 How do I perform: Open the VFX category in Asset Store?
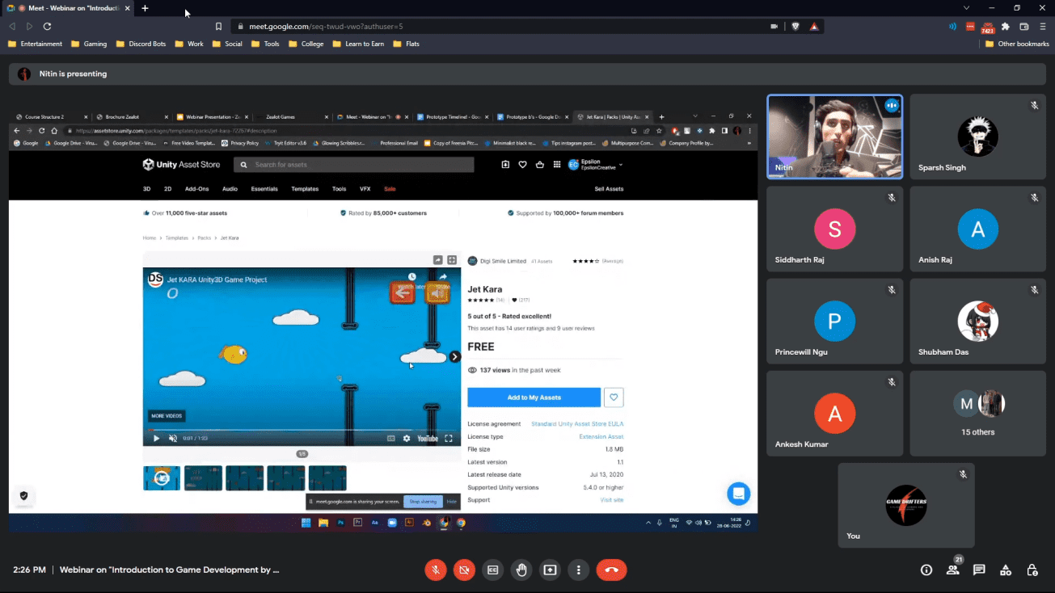[x=365, y=189]
